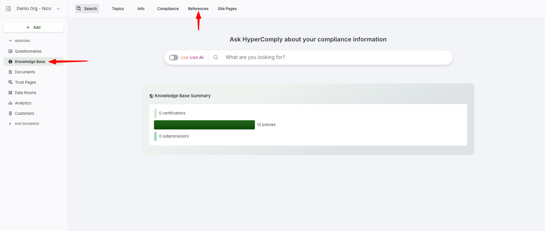Go to Customers in the sidebar
The height and width of the screenshot is (231, 545).
33,113
